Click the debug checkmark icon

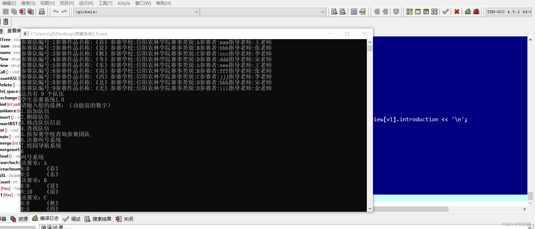(x=446, y=12)
